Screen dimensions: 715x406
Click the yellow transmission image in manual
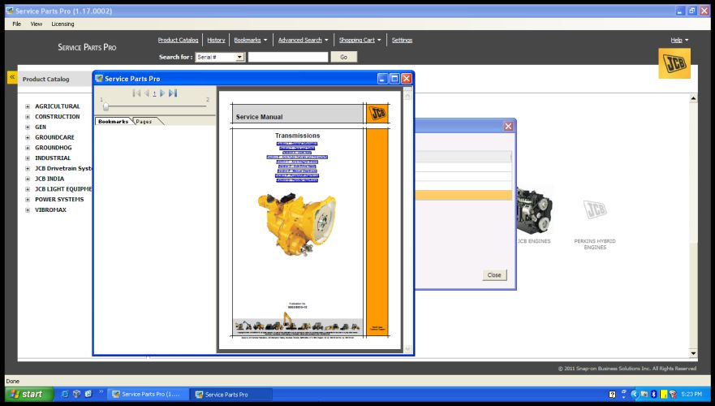[x=296, y=223]
